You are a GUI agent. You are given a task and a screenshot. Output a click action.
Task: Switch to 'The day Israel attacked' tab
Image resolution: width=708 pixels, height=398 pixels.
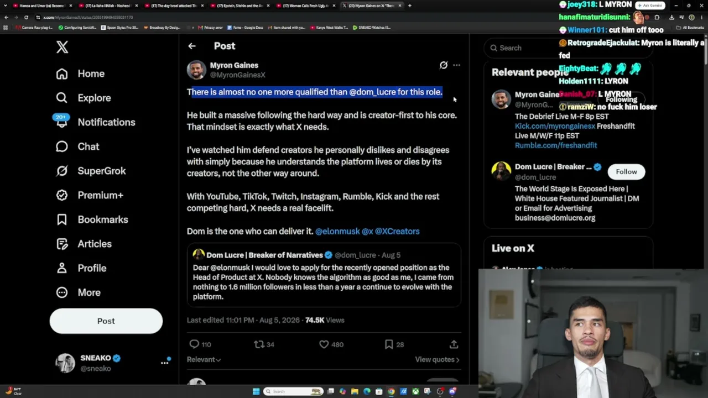point(174,6)
